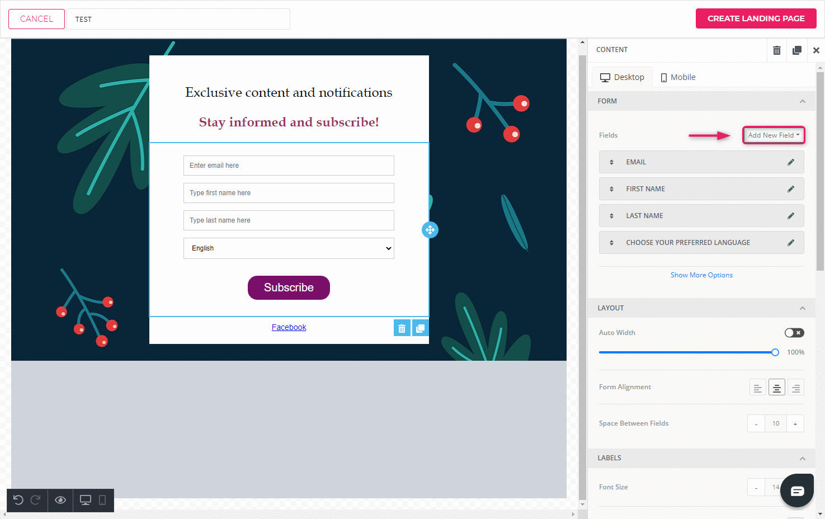This screenshot has height=519, width=825.
Task: Switch canvas to mobile view in bottom toolbar
Action: coord(102,500)
